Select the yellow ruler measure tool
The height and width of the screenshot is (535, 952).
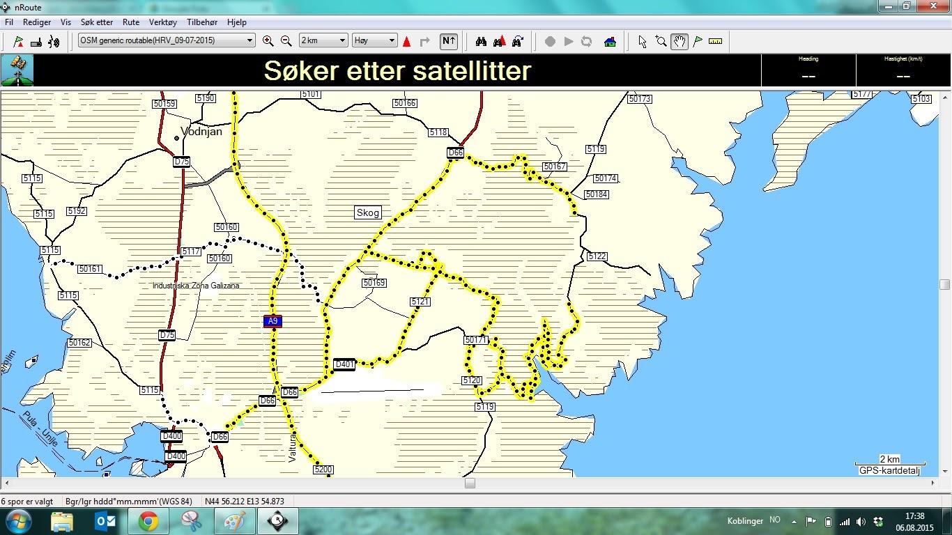(x=716, y=41)
